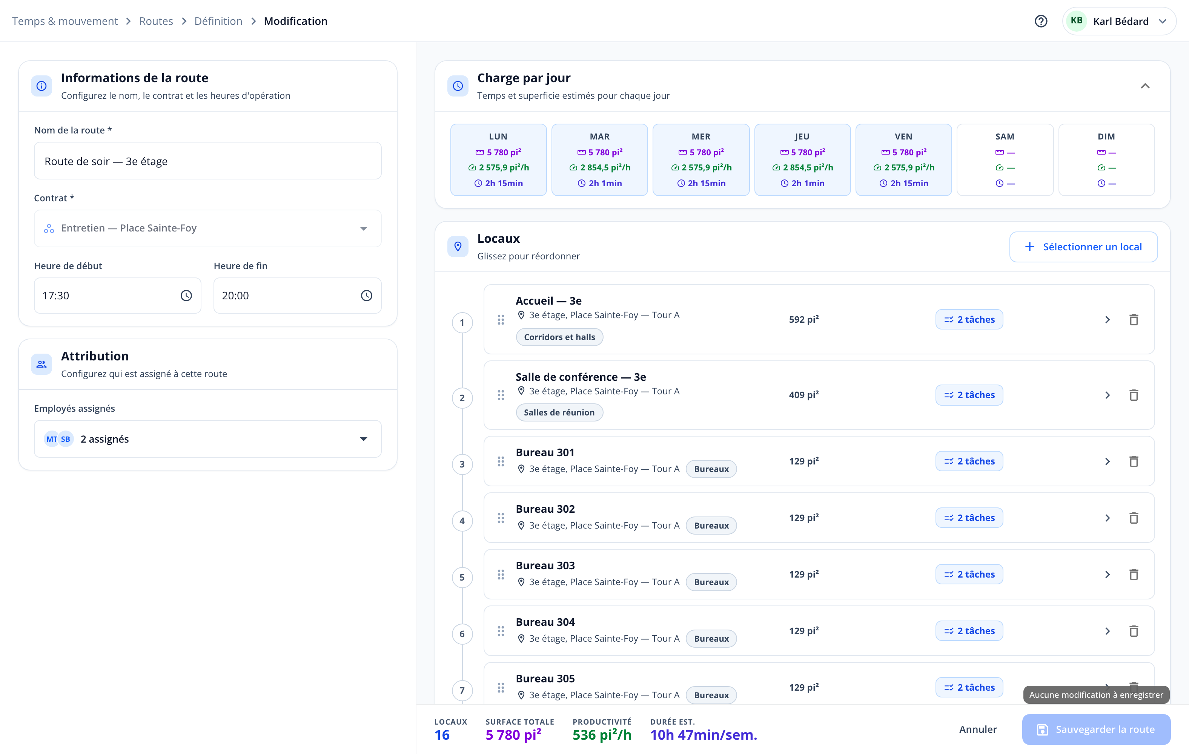The width and height of the screenshot is (1189, 754).
Task: Open 2 tâches for Bureau 304
Action: (x=969, y=631)
